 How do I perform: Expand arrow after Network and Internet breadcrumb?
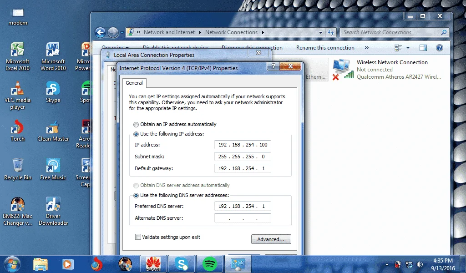pos(200,32)
